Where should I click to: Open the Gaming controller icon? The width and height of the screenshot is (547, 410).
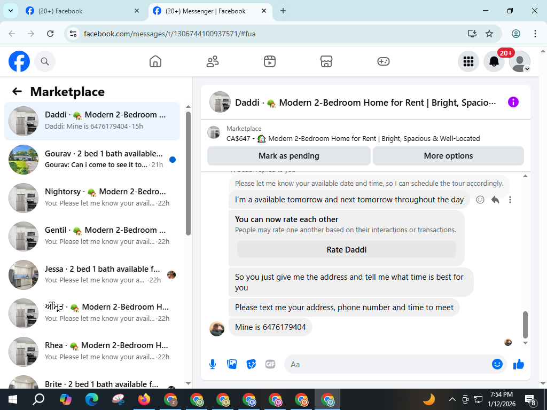tap(384, 62)
